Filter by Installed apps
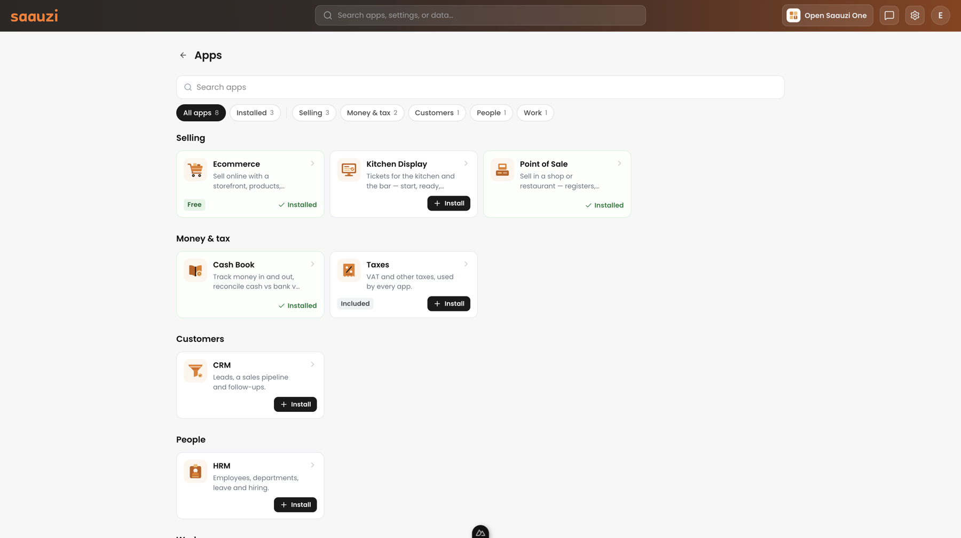The image size is (961, 538). click(255, 113)
